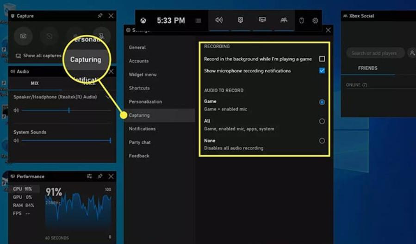Click the Search or add players field
The height and width of the screenshot is (244, 416).
pos(374,53)
